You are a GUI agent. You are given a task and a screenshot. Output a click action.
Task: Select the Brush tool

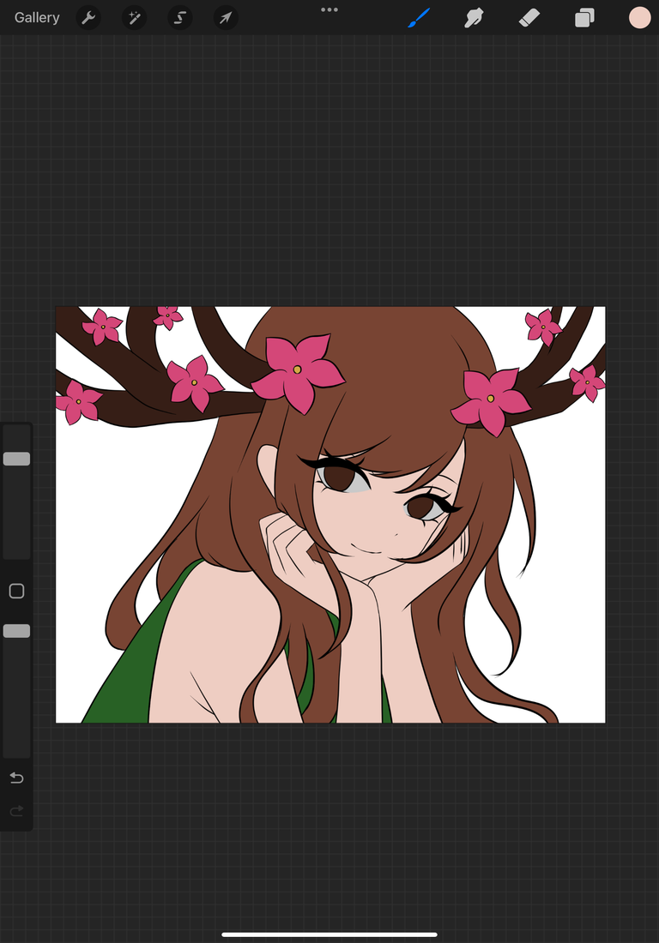pyautogui.click(x=419, y=18)
